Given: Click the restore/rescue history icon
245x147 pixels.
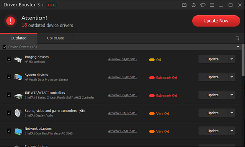Looking at the screenshot, I should 193,5.
